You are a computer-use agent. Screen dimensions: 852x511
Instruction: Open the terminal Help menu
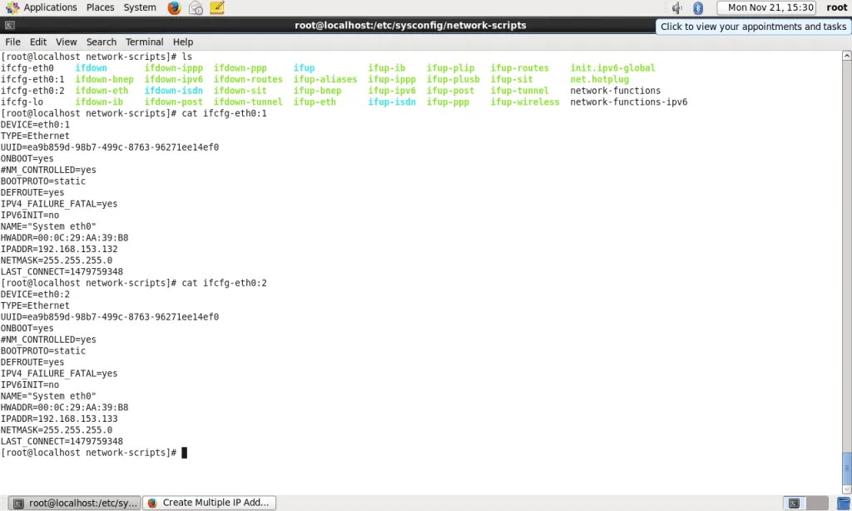(x=183, y=42)
